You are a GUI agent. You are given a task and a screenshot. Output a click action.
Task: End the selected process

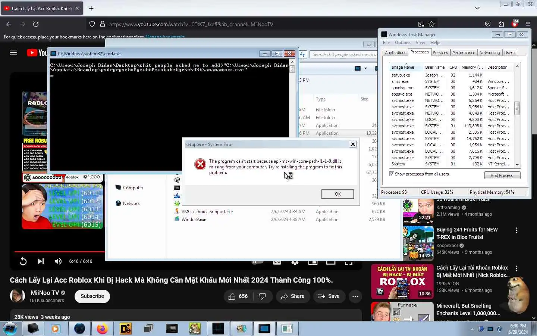coord(502,175)
